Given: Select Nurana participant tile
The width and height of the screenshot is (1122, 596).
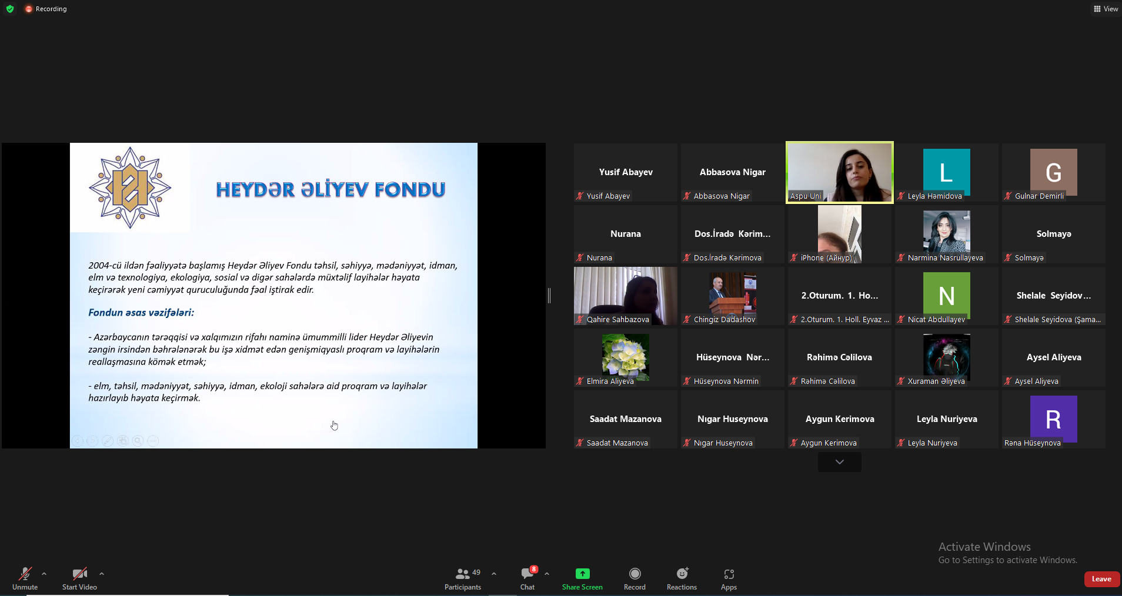Looking at the screenshot, I should pyautogui.click(x=625, y=234).
